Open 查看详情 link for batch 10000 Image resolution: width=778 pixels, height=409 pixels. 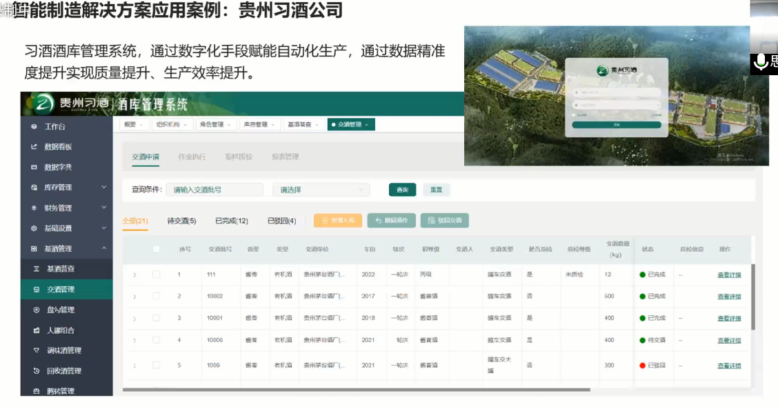point(729,341)
